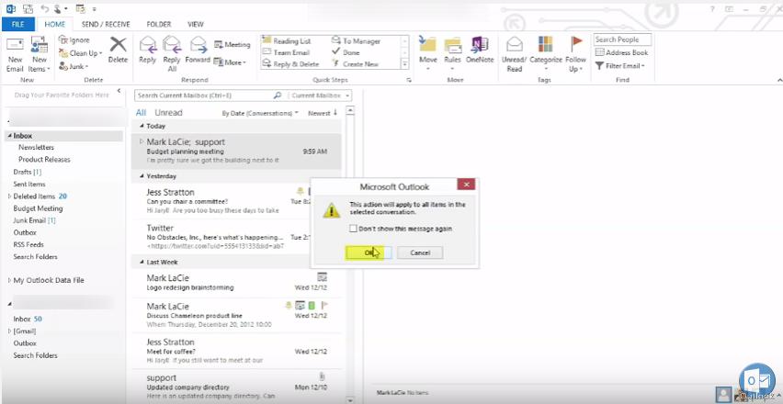Open the Address Book
This screenshot has height=404, width=783.
click(x=621, y=52)
